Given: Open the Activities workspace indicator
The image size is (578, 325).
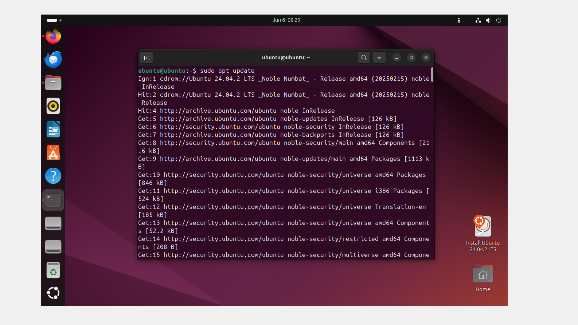Looking at the screenshot, I should point(54,20).
